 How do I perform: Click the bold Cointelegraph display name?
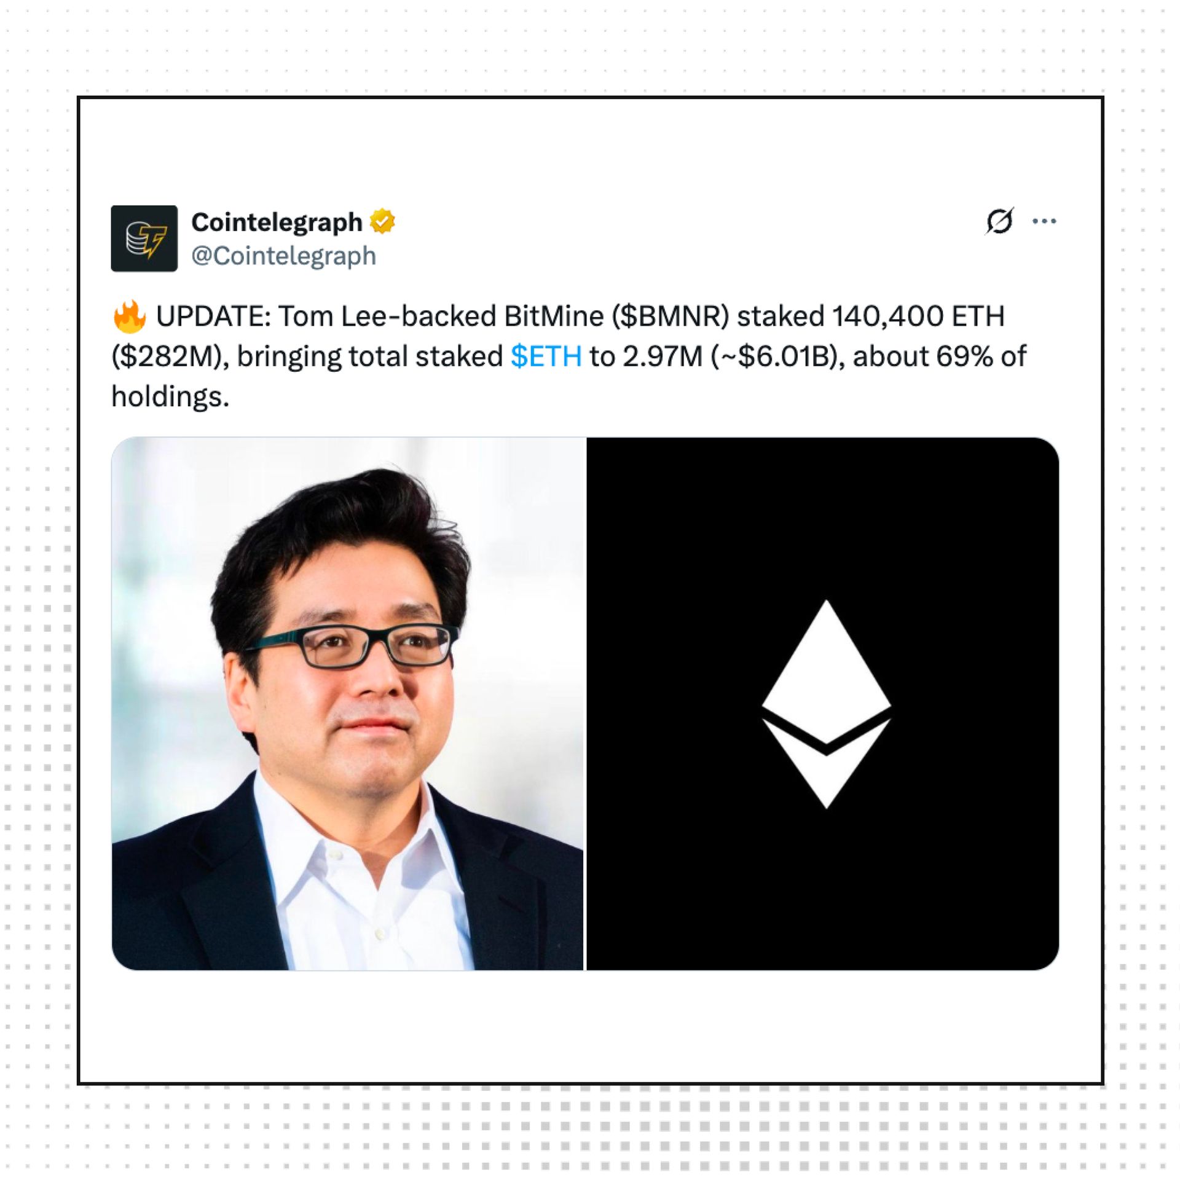pyautogui.click(x=277, y=222)
